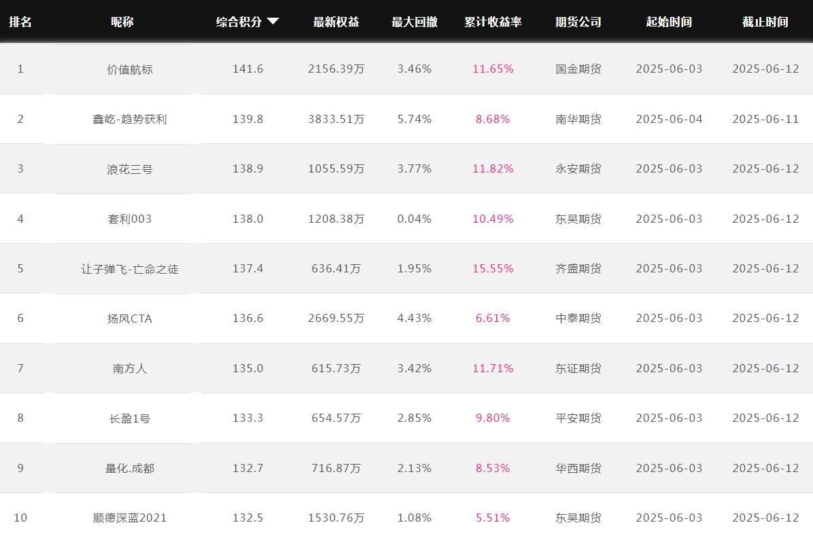Select the drawdown value 5.74%
This screenshot has height=540, width=813.
click(x=414, y=119)
